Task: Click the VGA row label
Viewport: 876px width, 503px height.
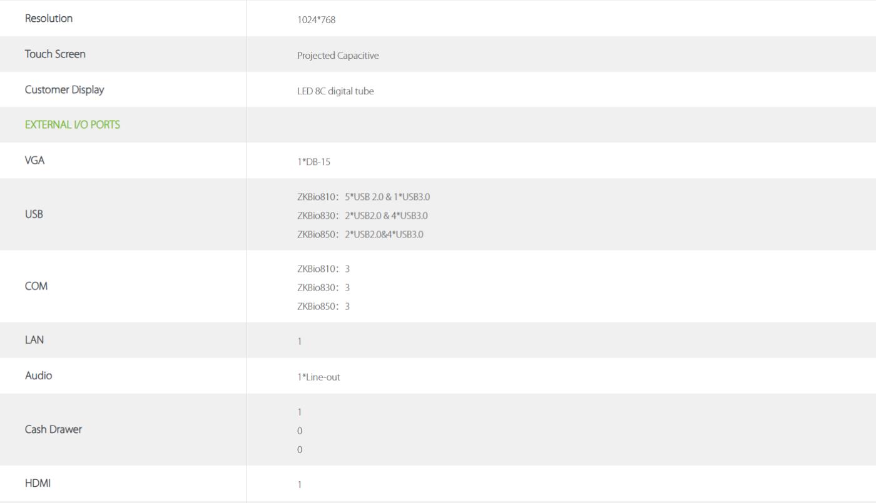Action: click(35, 161)
